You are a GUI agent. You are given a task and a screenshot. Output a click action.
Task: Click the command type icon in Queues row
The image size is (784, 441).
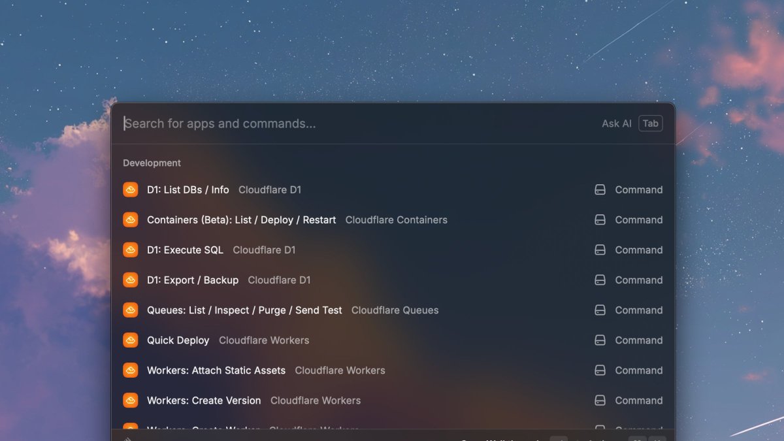pos(600,310)
